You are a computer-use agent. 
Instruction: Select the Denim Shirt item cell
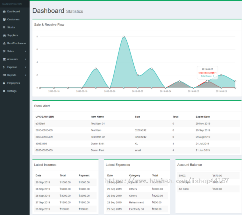(98, 144)
